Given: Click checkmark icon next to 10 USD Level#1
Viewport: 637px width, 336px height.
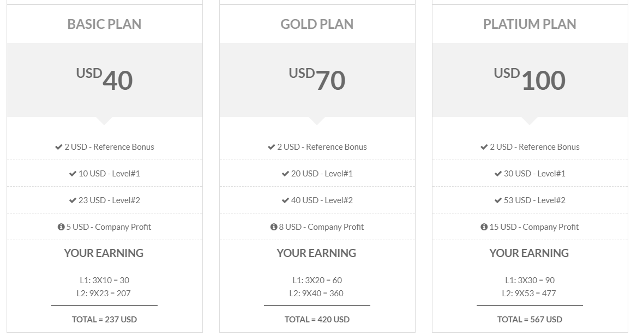Looking at the screenshot, I should point(73,174).
